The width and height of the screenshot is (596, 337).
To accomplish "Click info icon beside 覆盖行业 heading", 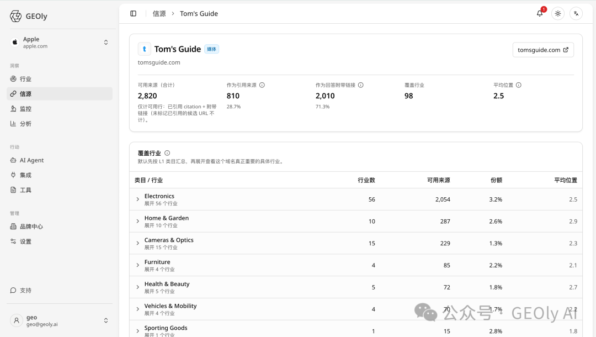I will coord(167,153).
